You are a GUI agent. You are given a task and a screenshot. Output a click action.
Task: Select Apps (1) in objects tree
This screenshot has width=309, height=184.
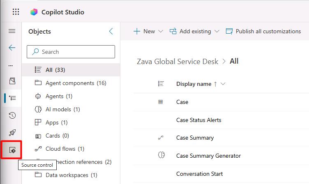pos(71,122)
